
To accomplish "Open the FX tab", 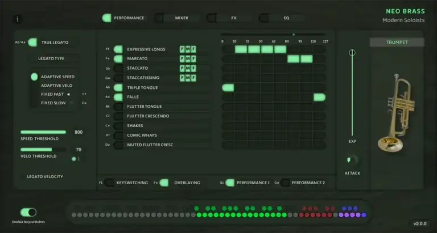I will point(229,18).
